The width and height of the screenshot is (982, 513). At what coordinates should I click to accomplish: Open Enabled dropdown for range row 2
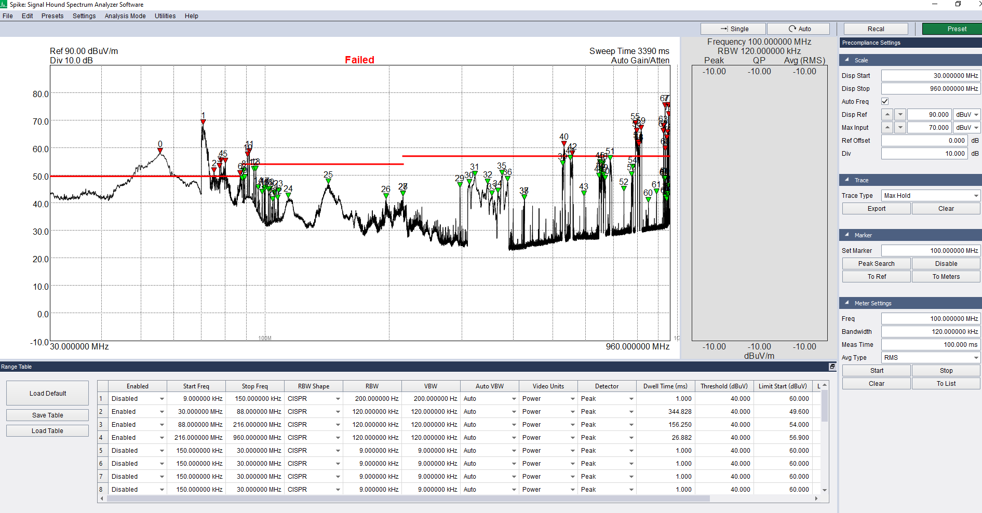pyautogui.click(x=162, y=412)
